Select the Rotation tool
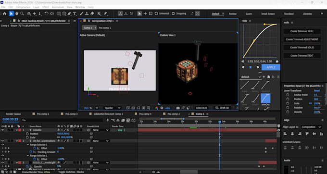This screenshot has width=327, height=174. (46, 14)
